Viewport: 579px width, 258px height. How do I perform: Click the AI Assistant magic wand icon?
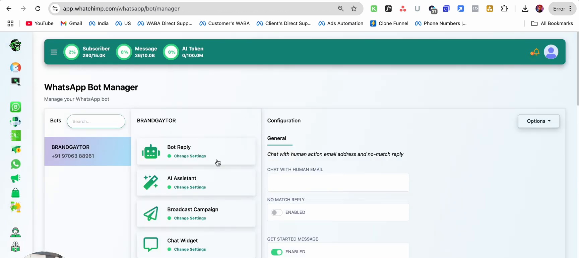[151, 183]
